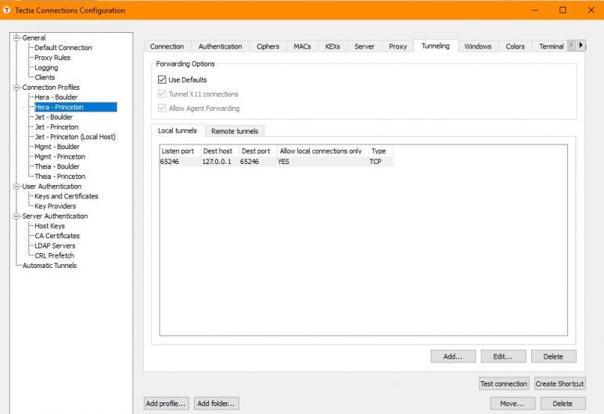Select the Jet - Princeton profile
604x414 pixels.
click(56, 127)
